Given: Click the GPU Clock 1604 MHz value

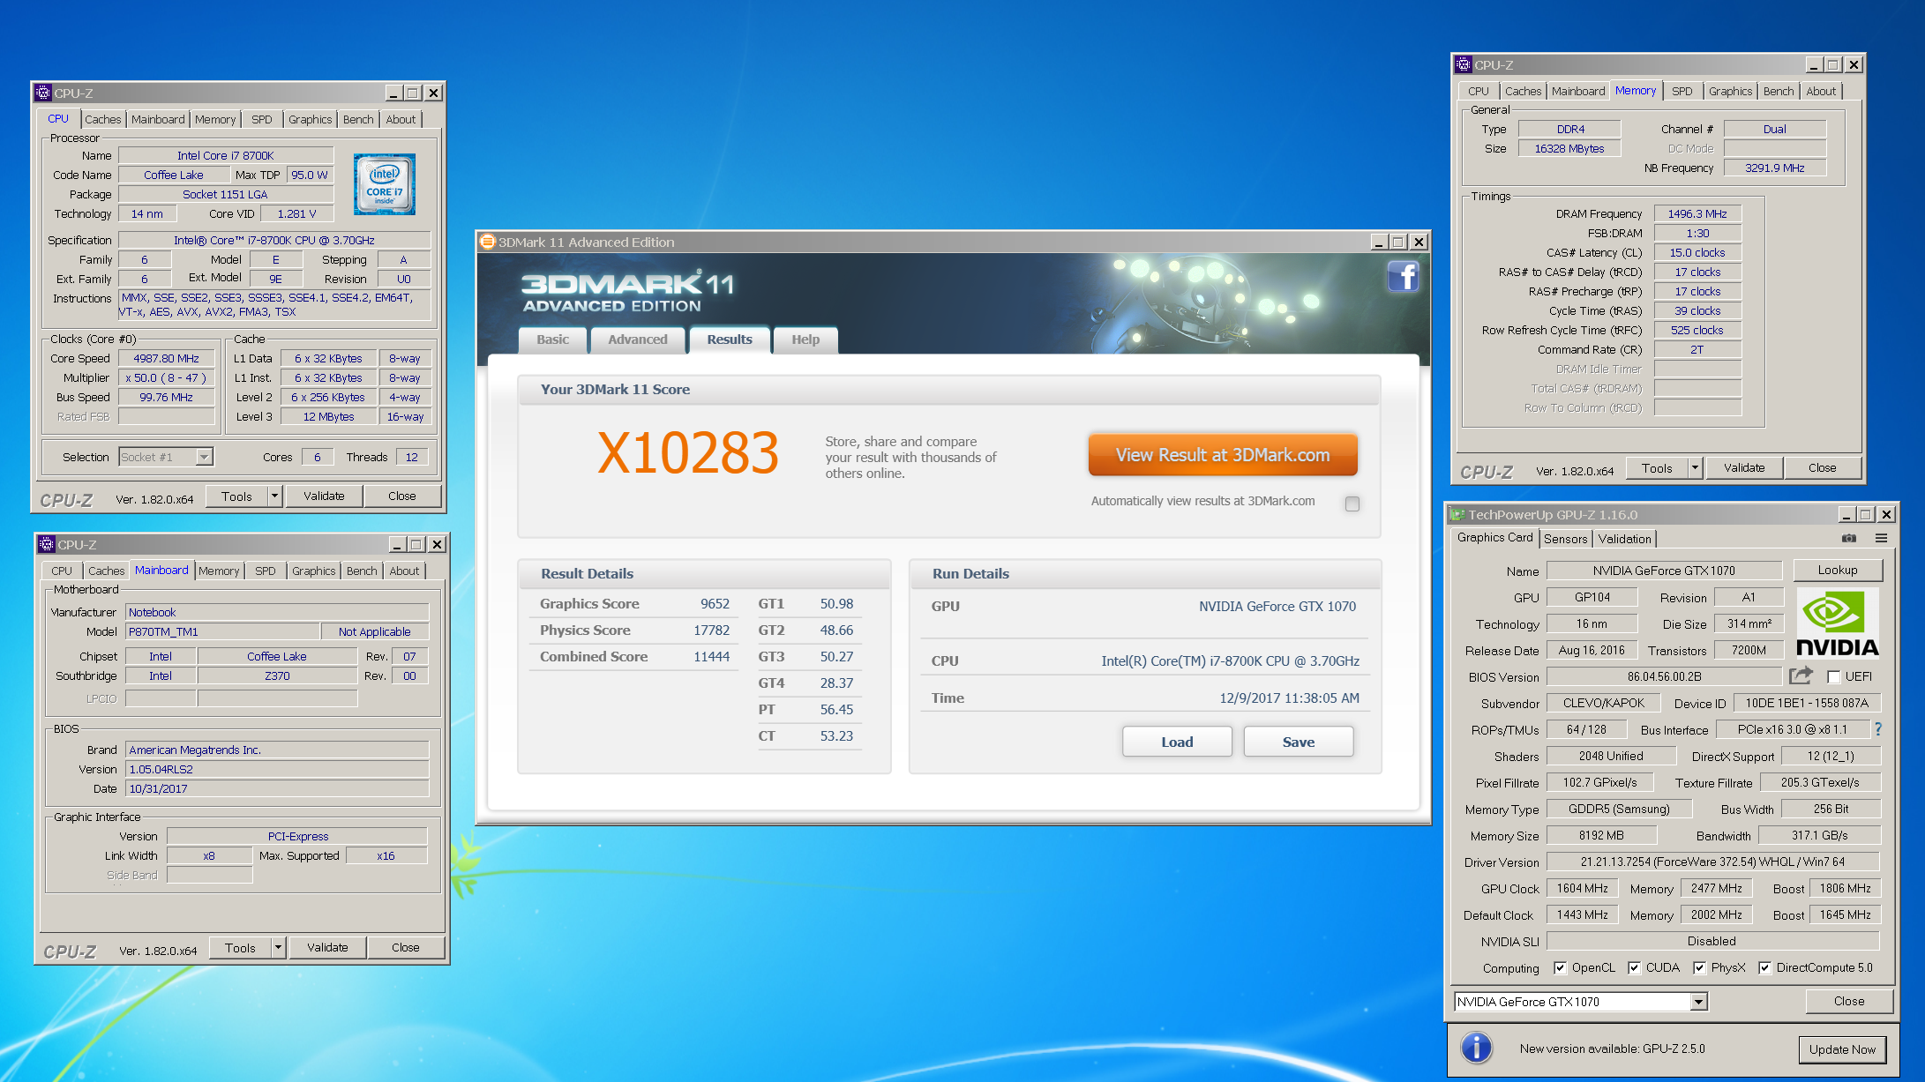Looking at the screenshot, I should [x=1582, y=888].
